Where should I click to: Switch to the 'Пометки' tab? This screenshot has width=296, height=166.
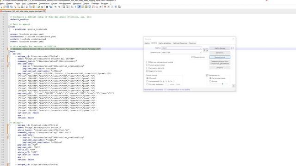coord(192,43)
